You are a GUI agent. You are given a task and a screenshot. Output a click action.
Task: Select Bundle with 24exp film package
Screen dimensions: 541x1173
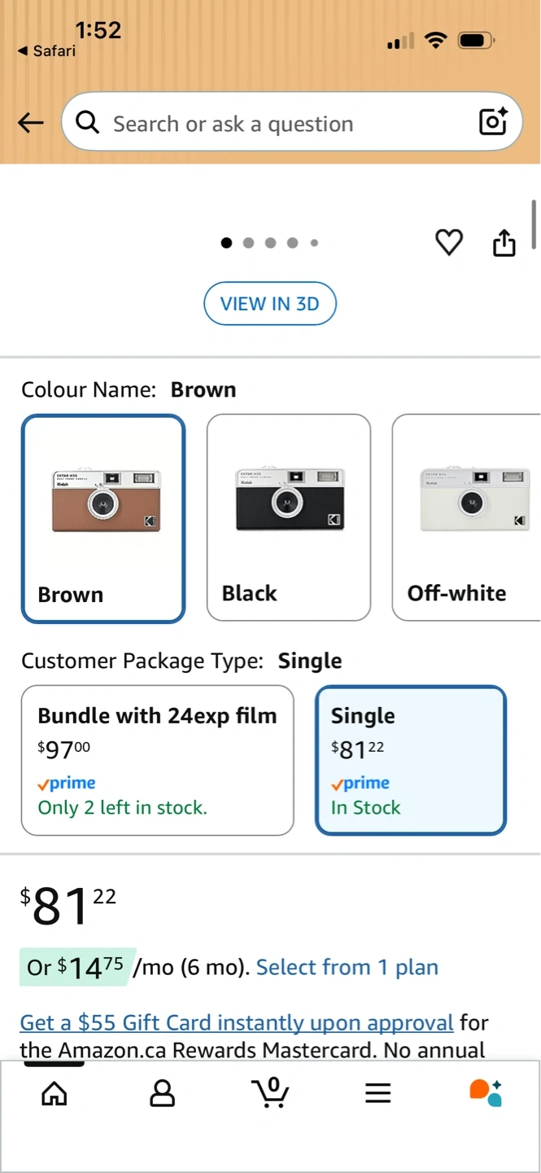[157, 760]
